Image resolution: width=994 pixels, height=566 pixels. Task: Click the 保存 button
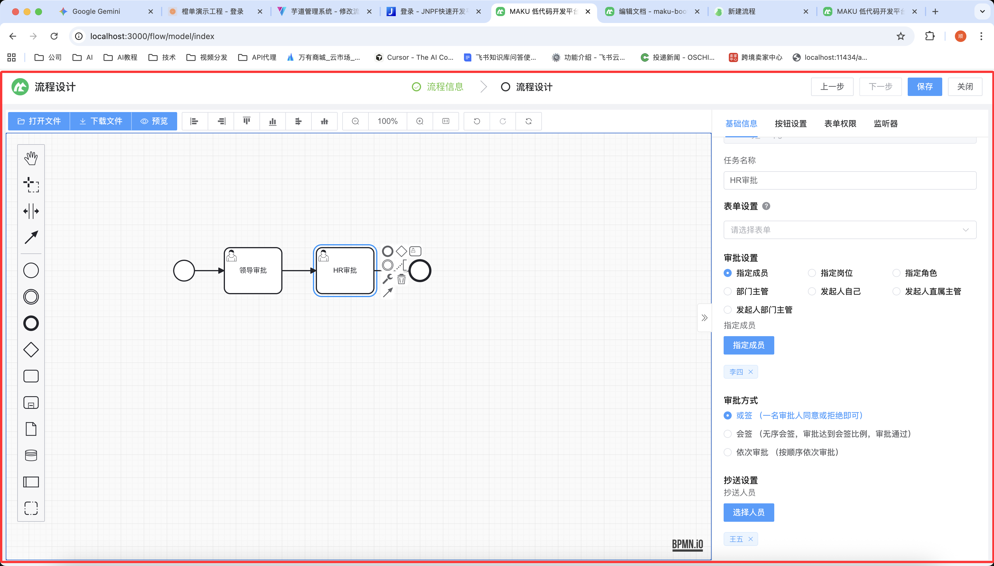(924, 86)
